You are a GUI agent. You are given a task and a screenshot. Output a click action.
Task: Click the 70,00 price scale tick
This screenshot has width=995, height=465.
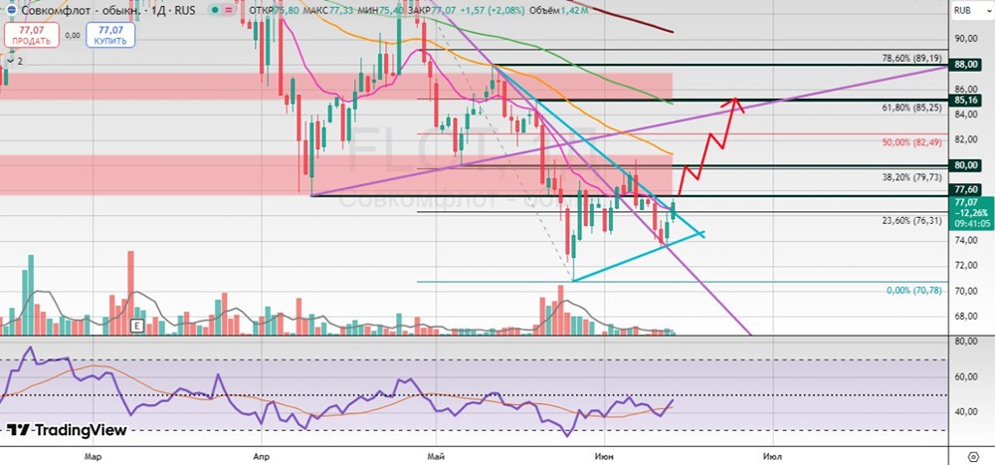coord(964,291)
